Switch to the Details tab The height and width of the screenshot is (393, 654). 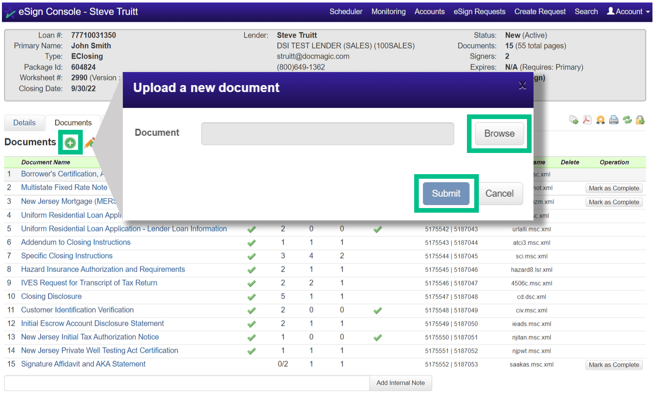24,123
